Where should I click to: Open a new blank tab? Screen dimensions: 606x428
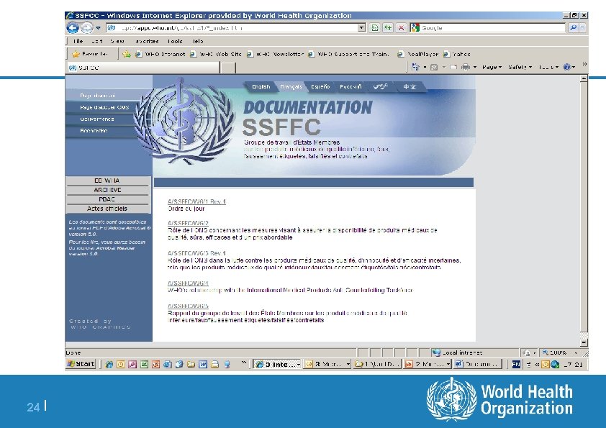click(227, 68)
